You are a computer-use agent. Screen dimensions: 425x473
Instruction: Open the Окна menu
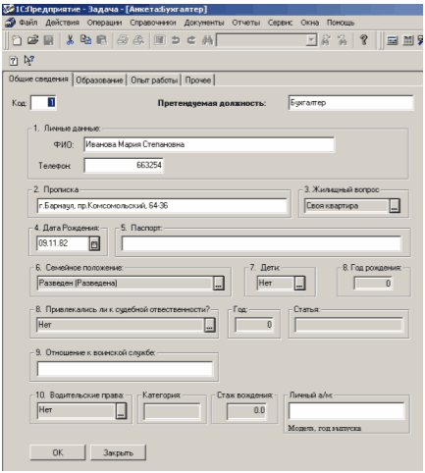(309, 23)
